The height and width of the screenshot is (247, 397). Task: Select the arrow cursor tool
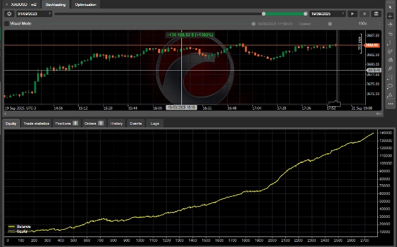point(390,7)
